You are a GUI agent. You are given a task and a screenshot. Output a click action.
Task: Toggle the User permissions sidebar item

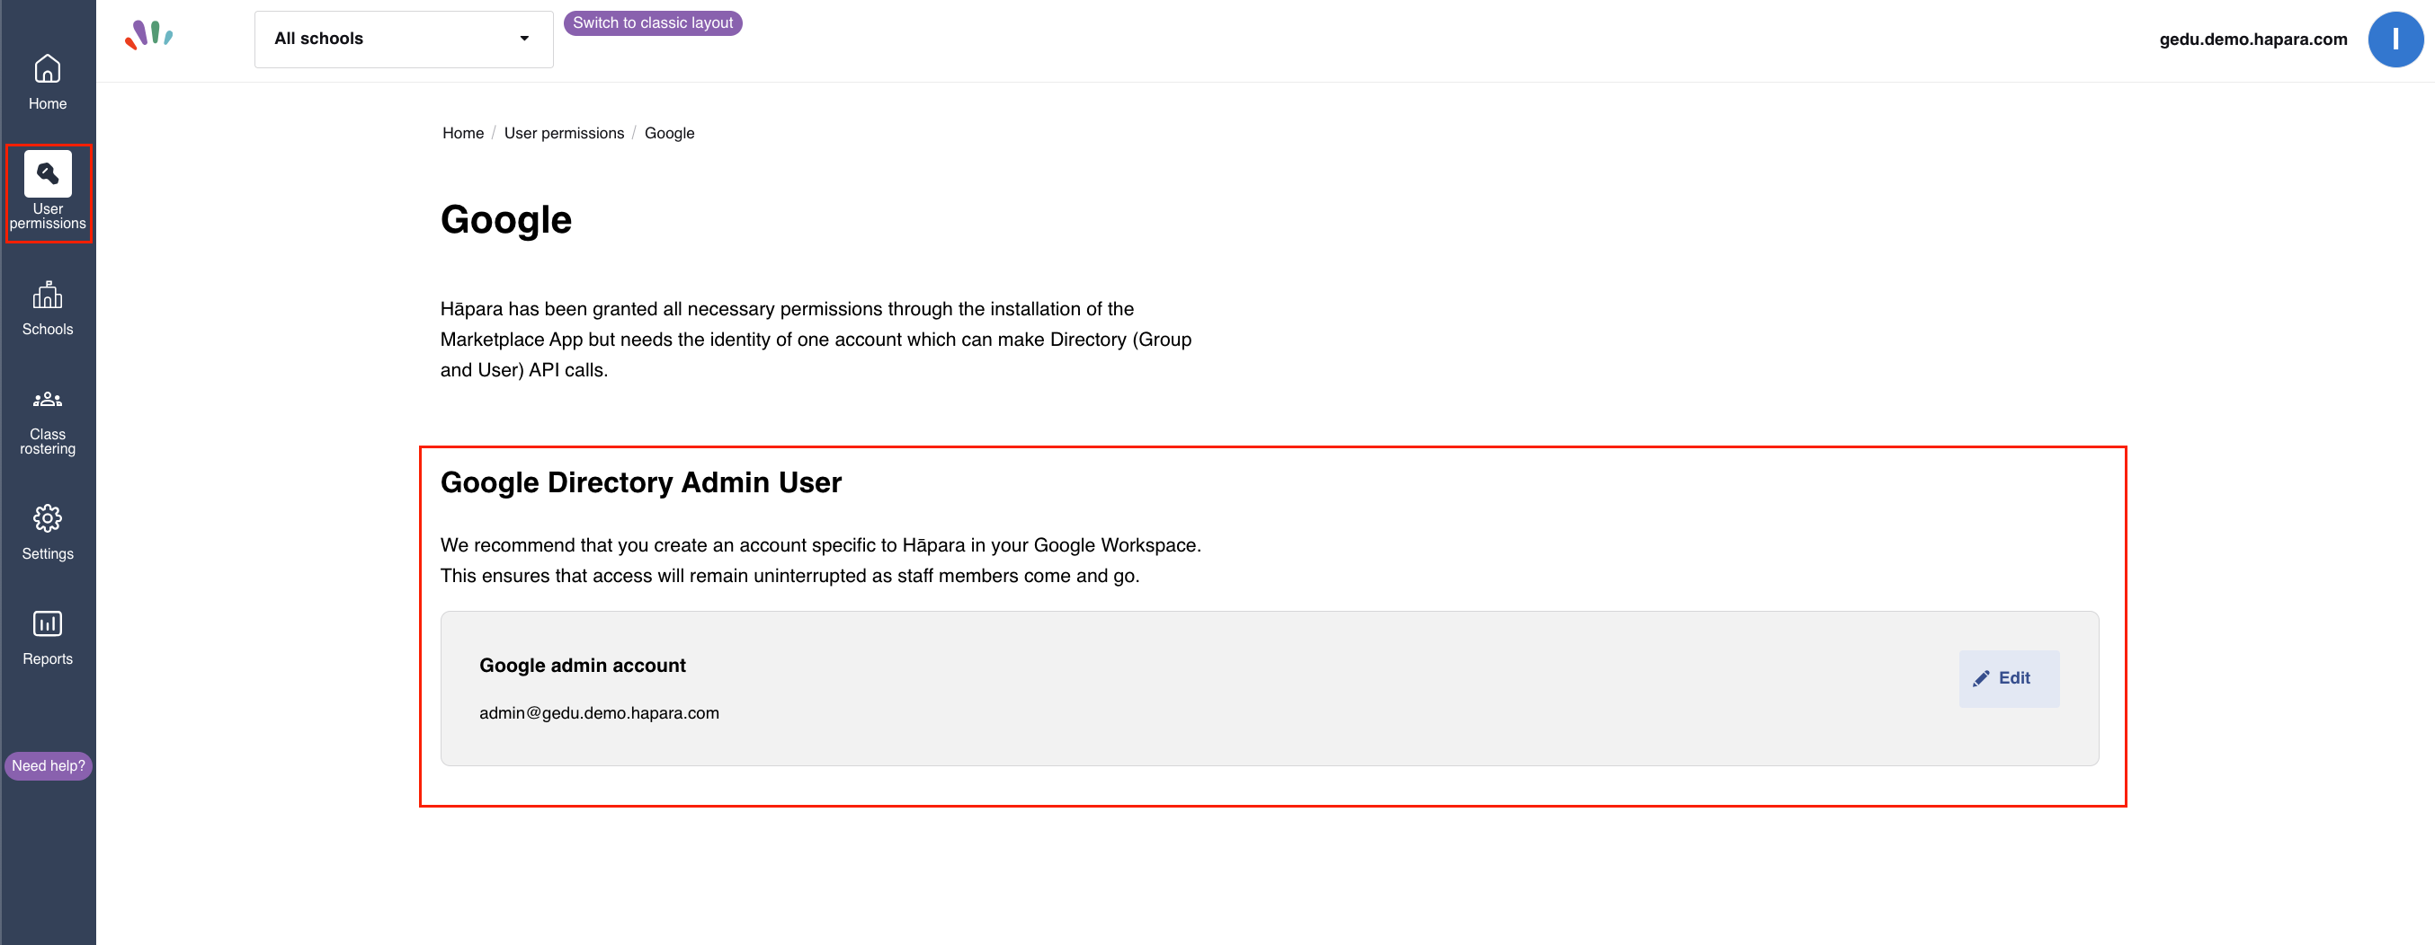(x=49, y=191)
